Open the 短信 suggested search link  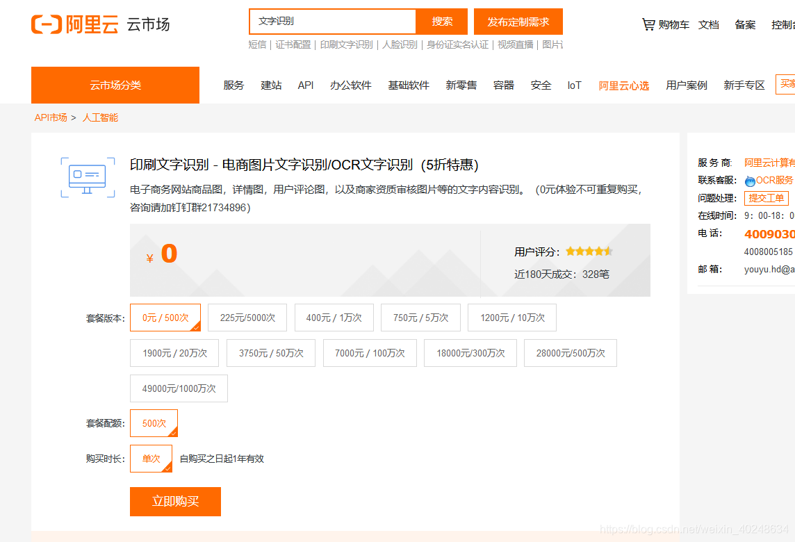click(257, 44)
